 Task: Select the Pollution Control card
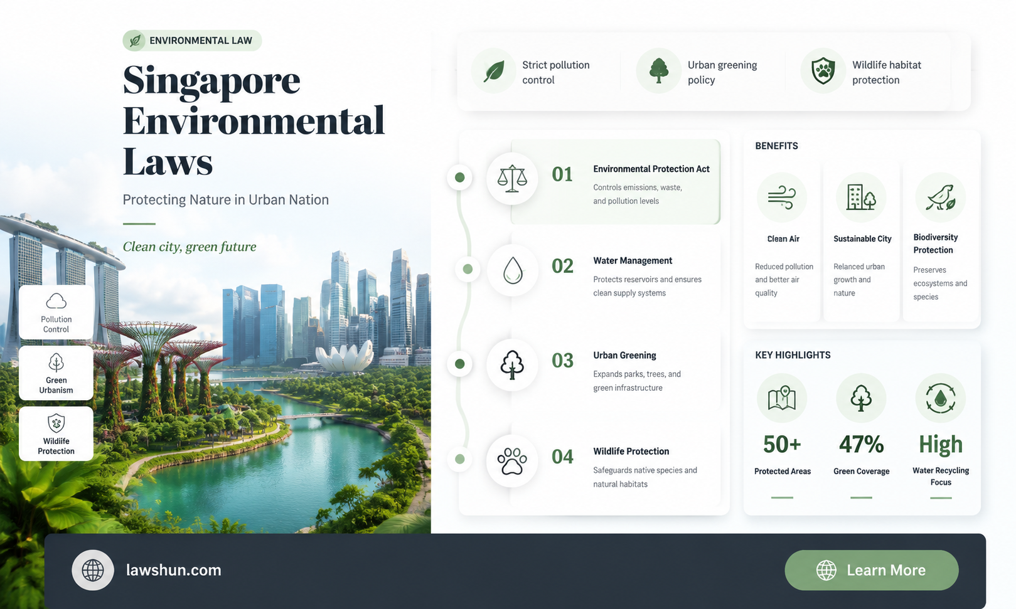pyautogui.click(x=56, y=312)
